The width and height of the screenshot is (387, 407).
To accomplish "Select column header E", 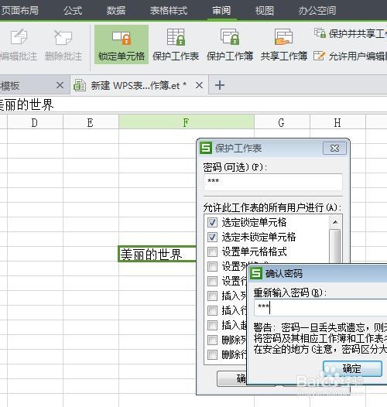I will (x=91, y=122).
